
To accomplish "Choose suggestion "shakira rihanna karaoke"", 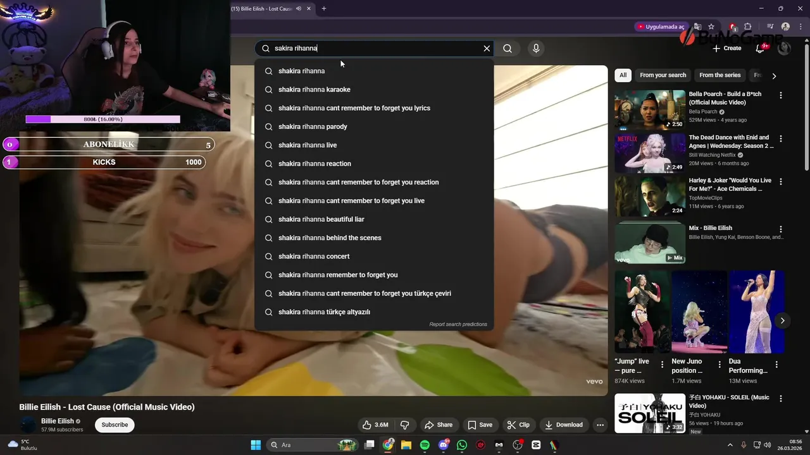I will click(x=374, y=90).
